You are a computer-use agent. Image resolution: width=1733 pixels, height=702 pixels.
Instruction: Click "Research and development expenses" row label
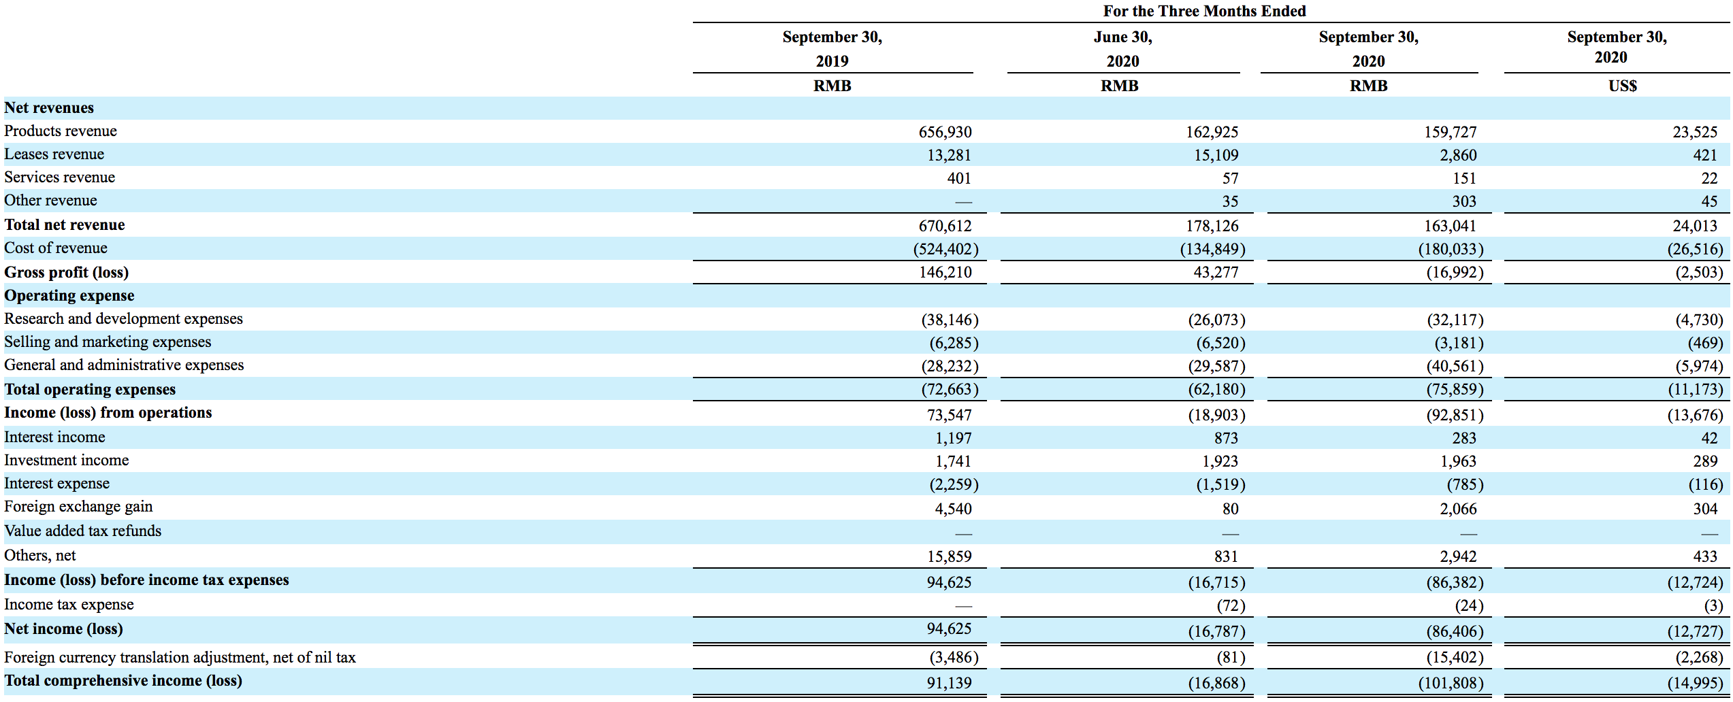point(123,319)
